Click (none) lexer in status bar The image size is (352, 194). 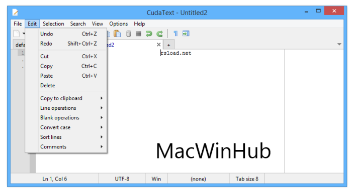(x=198, y=179)
